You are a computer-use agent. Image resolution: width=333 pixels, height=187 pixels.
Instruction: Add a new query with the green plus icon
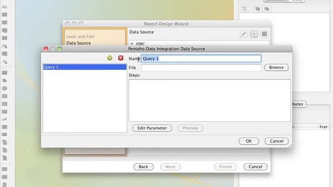click(x=110, y=58)
